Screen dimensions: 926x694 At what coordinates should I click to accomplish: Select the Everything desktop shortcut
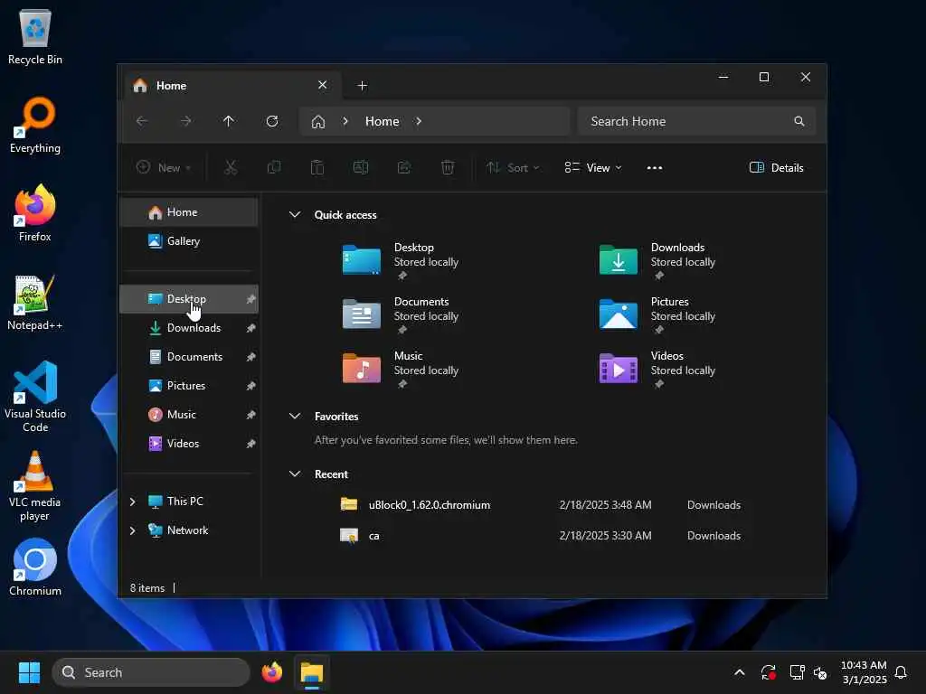35,125
